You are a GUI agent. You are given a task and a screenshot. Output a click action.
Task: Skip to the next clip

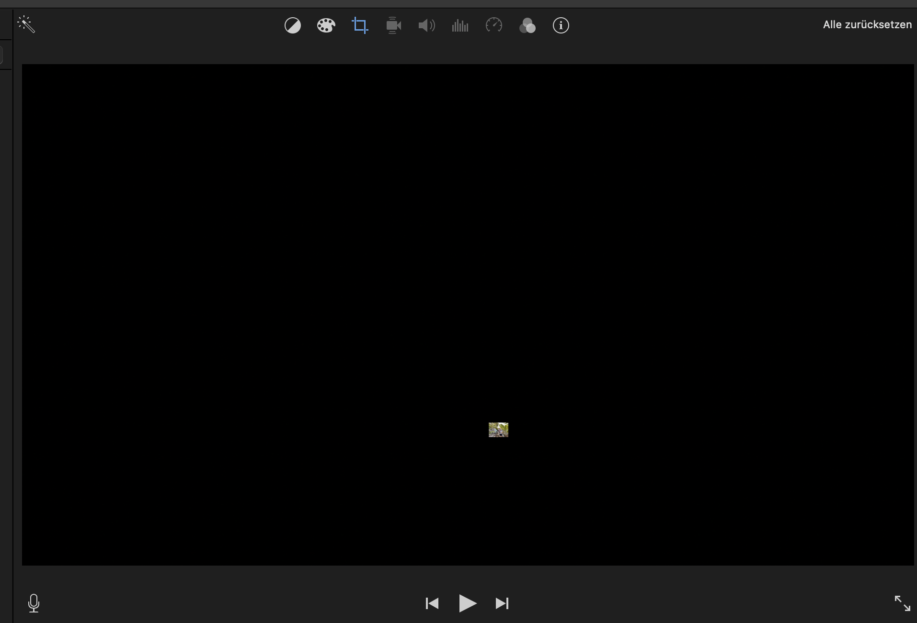502,603
